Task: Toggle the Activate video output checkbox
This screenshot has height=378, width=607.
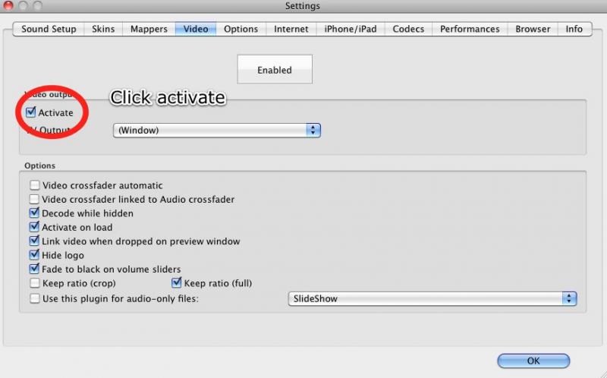Action: [x=31, y=112]
